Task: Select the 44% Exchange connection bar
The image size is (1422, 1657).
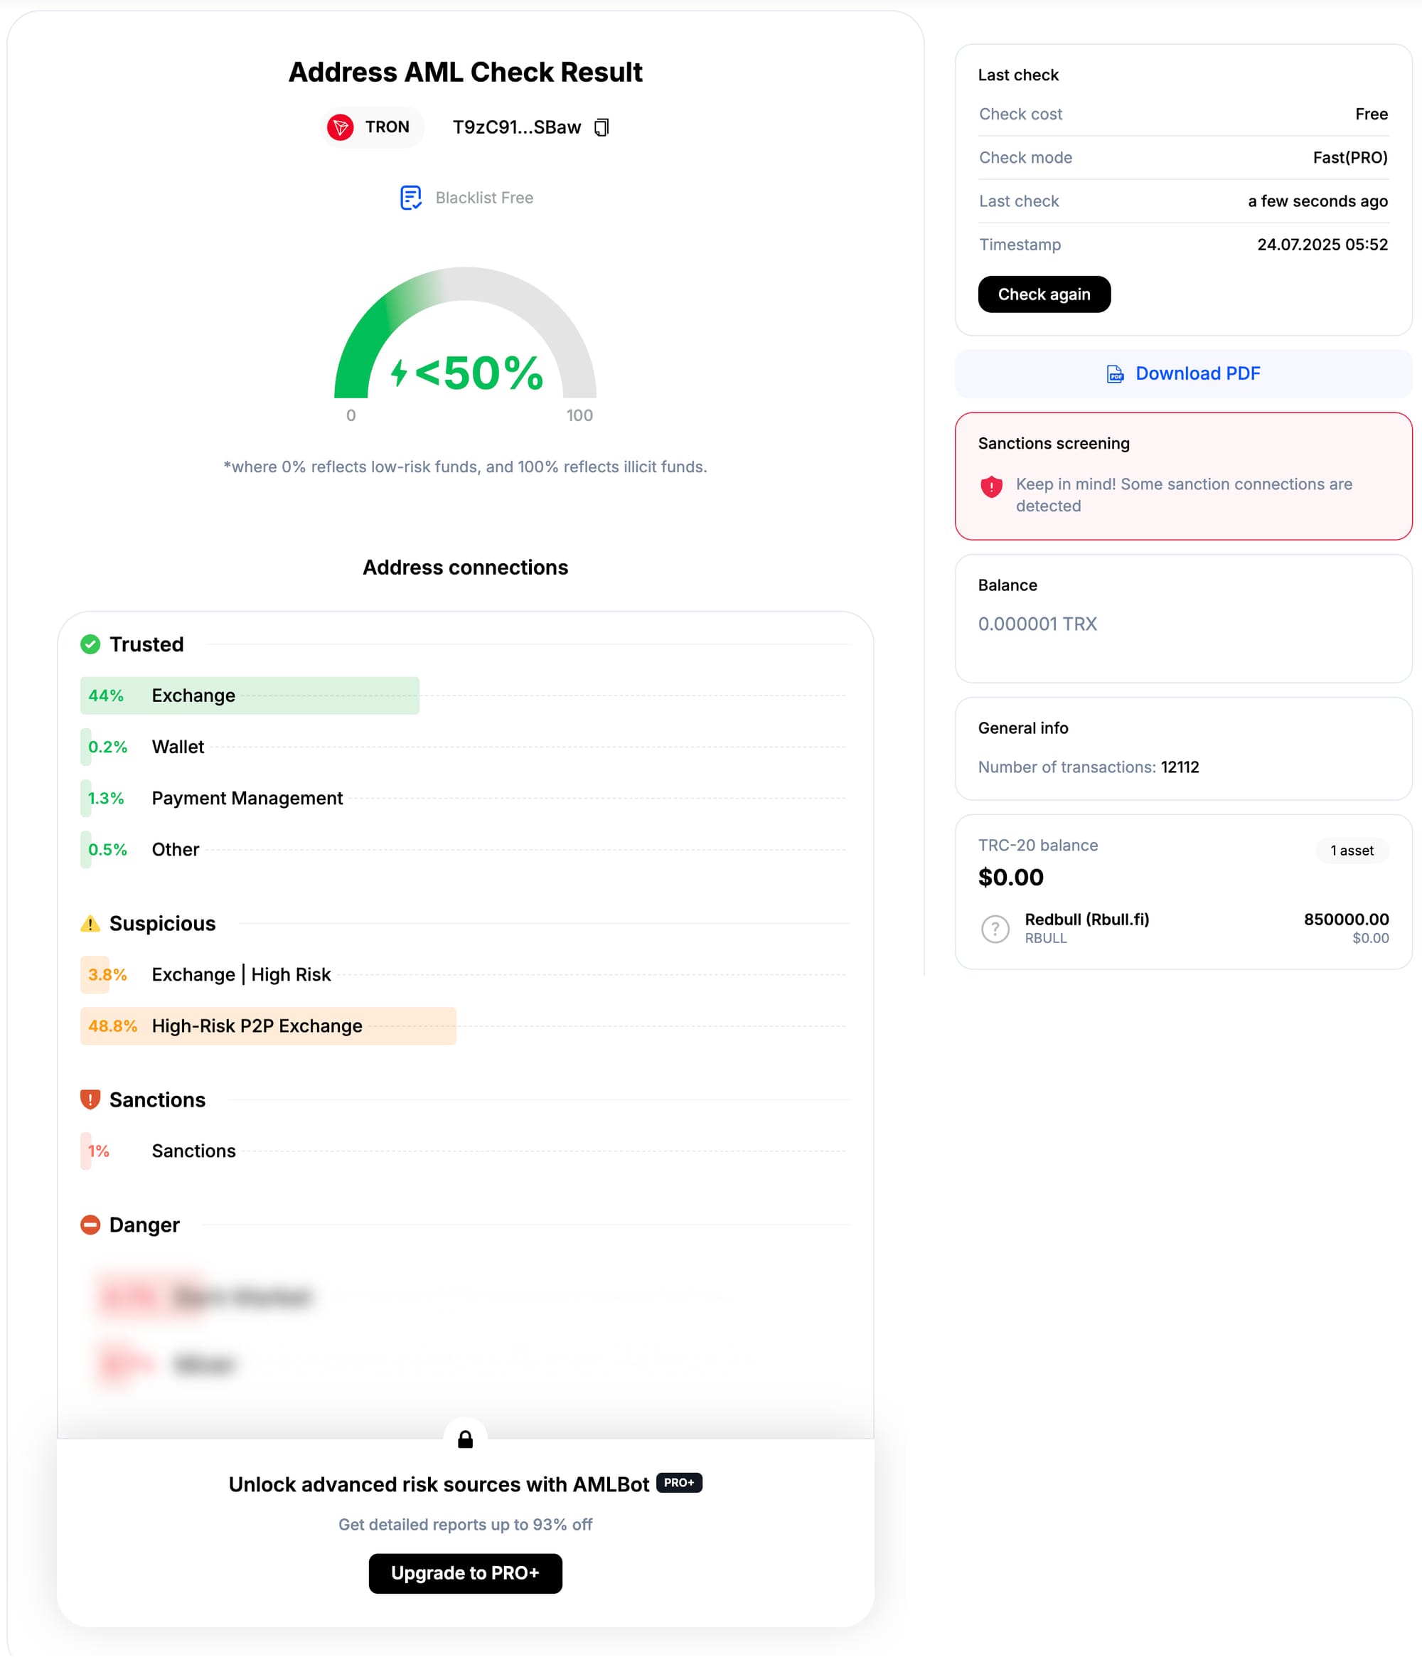Action: pos(250,695)
